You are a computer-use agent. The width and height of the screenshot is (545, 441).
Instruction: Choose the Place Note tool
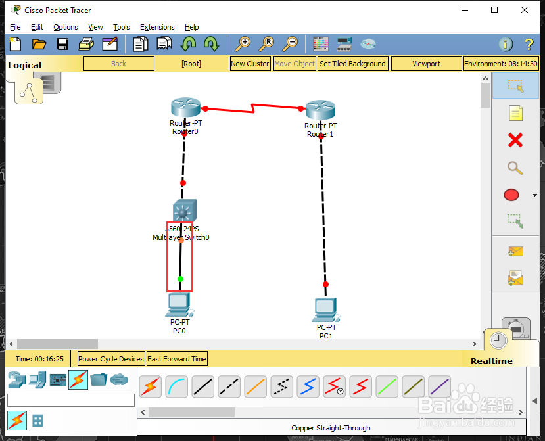(x=515, y=113)
